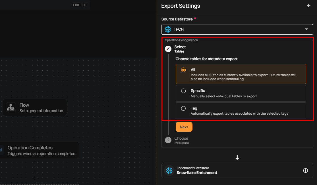This screenshot has width=317, height=185.
Task: Click the back arrow in Export Settings header
Action: pyautogui.click(x=309, y=6)
